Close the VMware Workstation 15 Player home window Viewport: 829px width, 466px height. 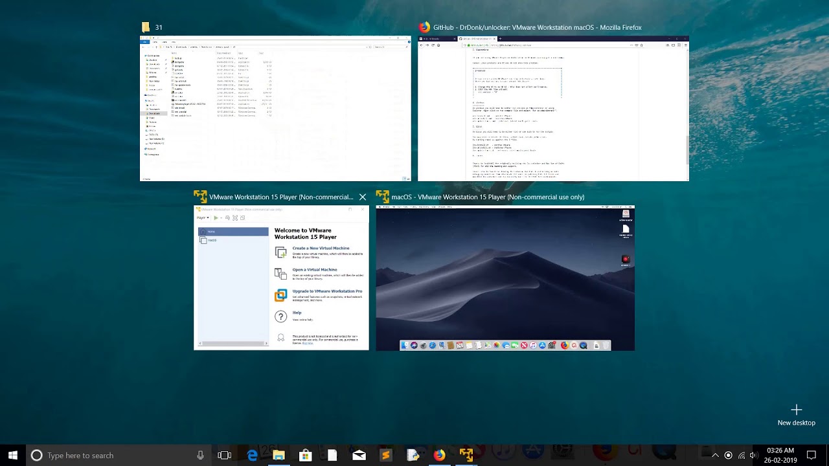pyautogui.click(x=363, y=197)
